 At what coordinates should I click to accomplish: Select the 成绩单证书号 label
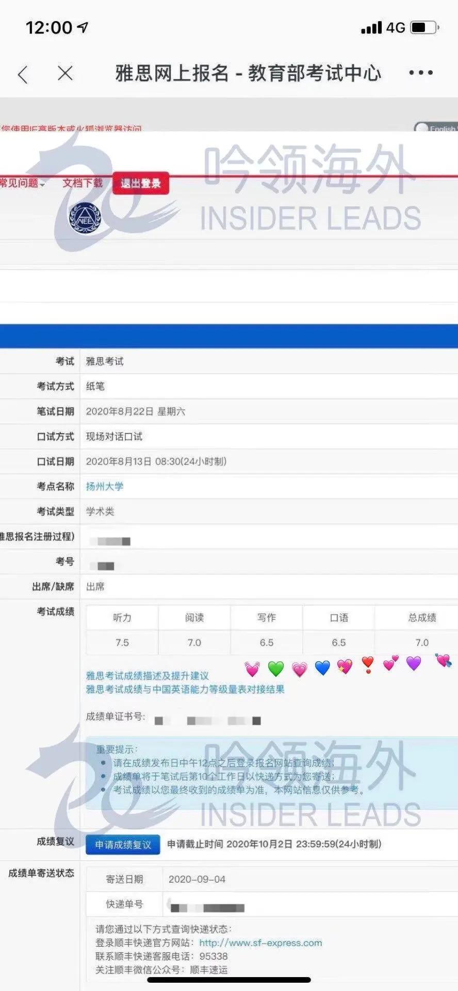click(116, 716)
